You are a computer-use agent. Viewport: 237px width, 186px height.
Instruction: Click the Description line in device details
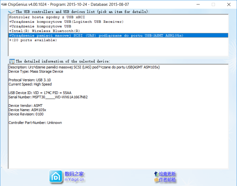click(84, 67)
